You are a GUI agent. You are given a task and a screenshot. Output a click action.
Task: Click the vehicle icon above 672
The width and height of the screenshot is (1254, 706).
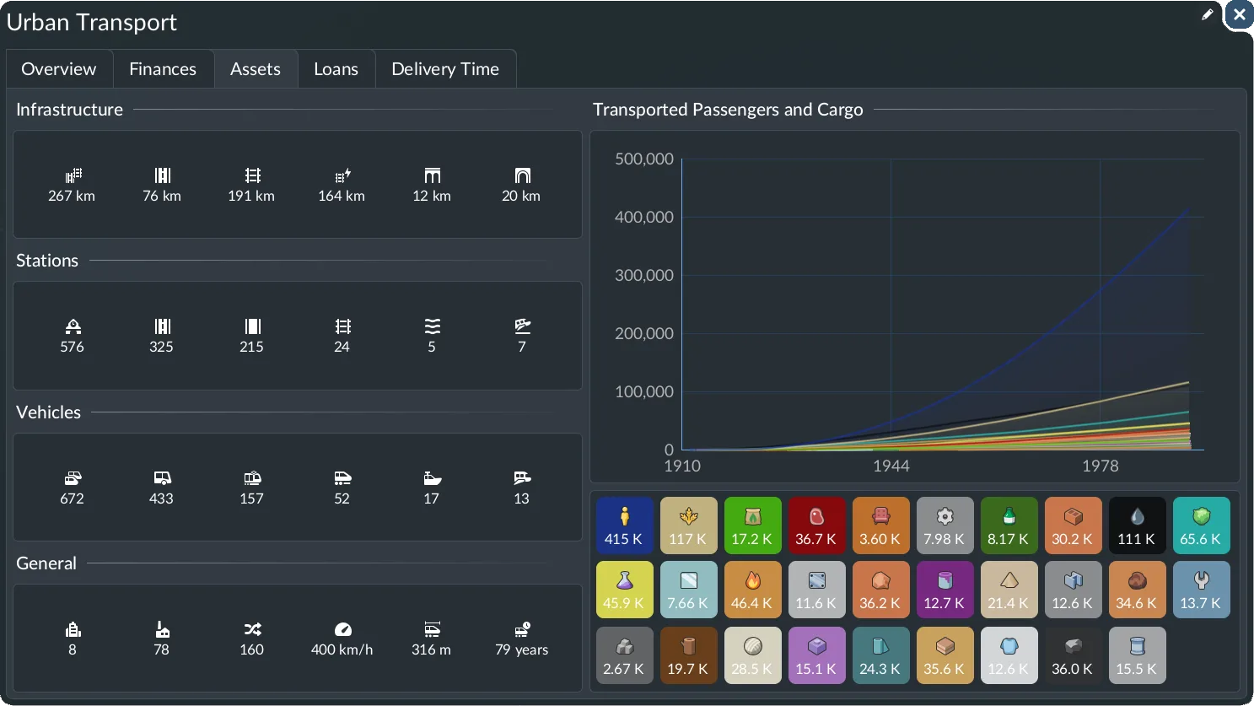[x=73, y=478]
